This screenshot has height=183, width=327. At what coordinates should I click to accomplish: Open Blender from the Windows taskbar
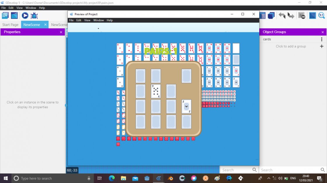point(171,178)
